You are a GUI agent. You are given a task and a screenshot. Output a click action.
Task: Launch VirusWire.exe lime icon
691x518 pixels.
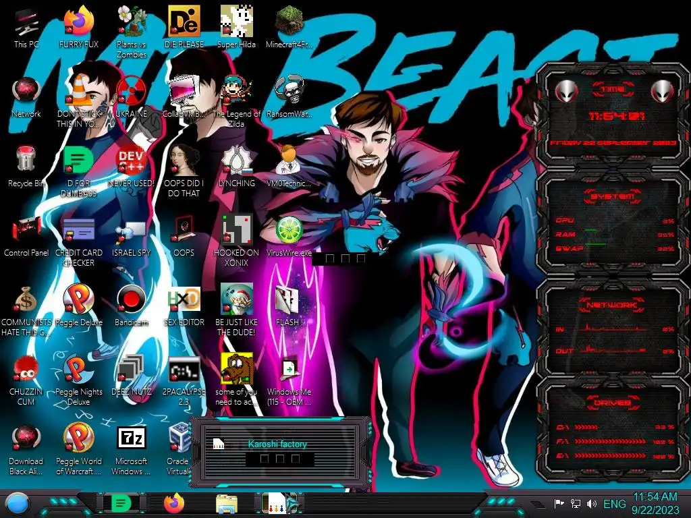click(x=289, y=236)
